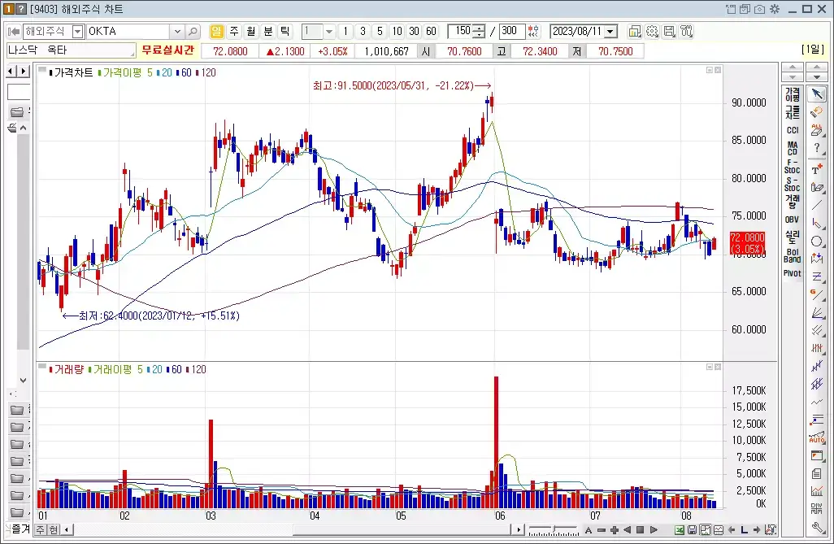Export chart data to Excel
The width and height of the screenshot is (834, 544).
point(680,529)
